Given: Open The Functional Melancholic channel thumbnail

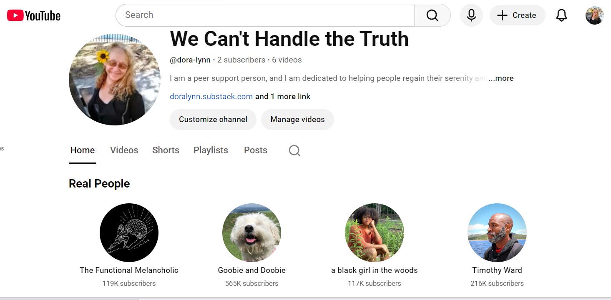Looking at the screenshot, I should pyautogui.click(x=129, y=232).
